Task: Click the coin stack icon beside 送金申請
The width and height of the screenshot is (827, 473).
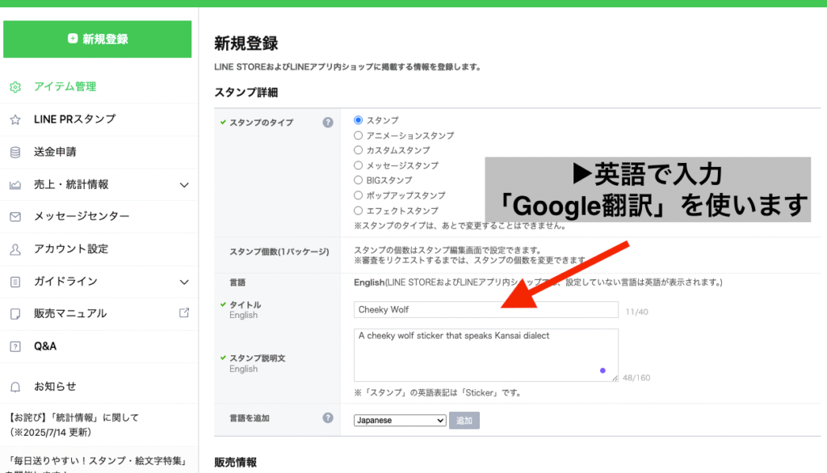Action: [15, 153]
